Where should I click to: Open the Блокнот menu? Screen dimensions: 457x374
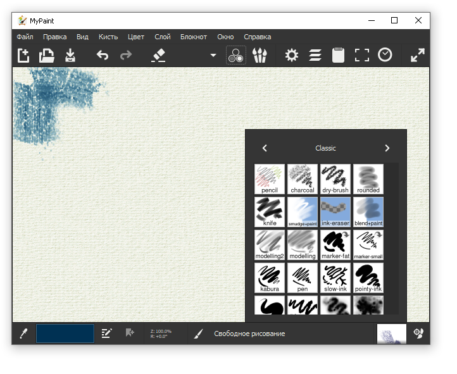tap(194, 37)
